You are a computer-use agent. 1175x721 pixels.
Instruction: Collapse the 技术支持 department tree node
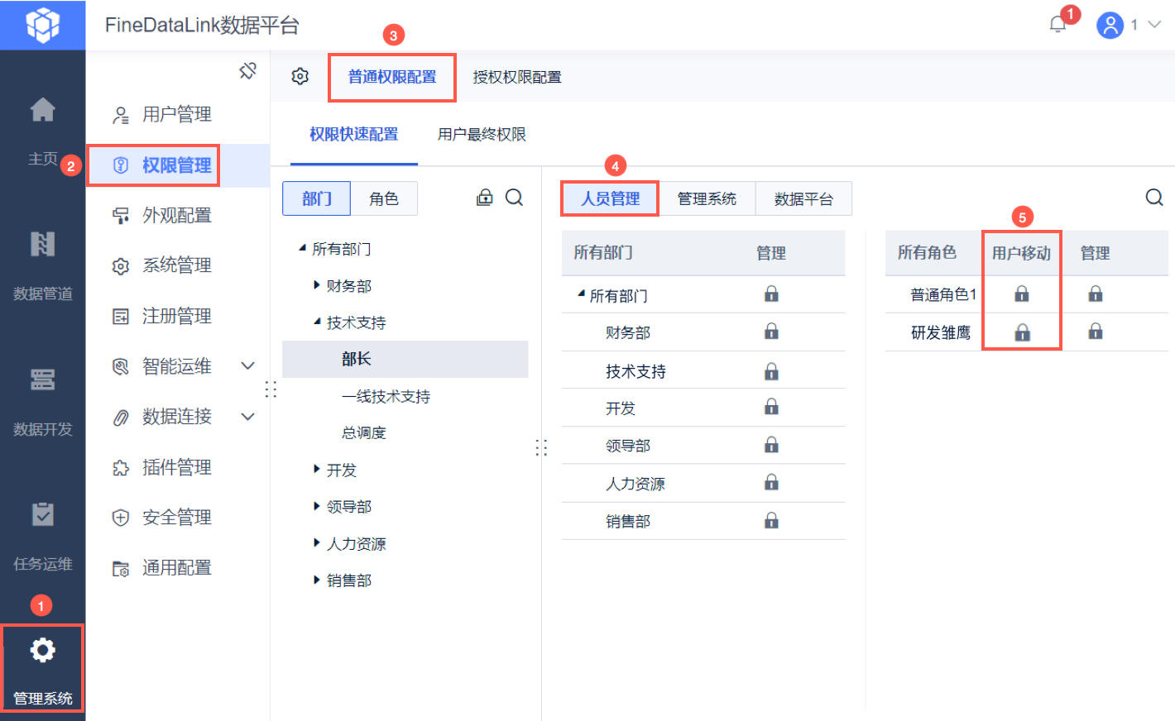click(x=317, y=322)
